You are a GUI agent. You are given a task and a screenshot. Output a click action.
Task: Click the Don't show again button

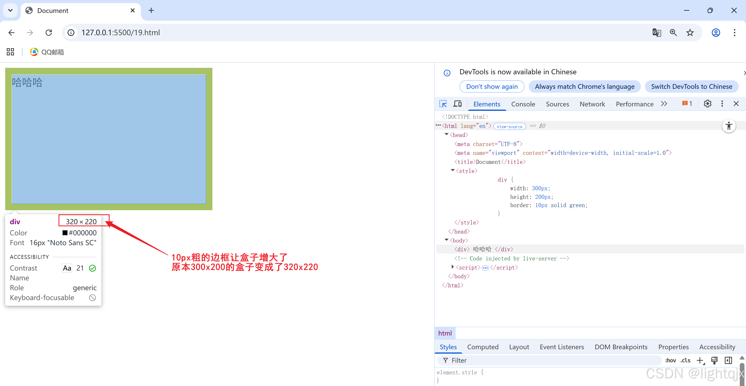tap(492, 86)
